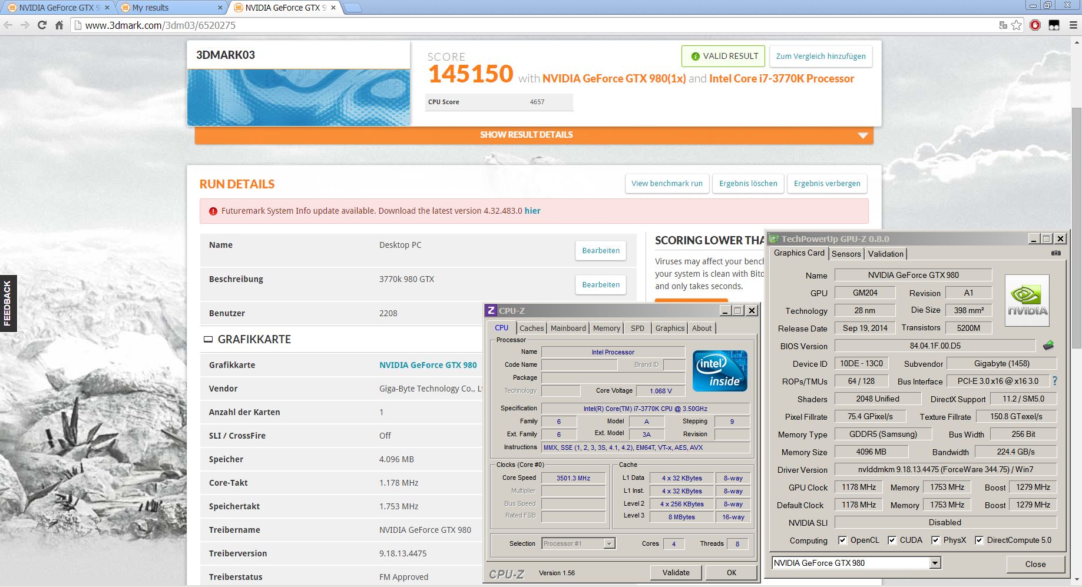The image size is (1082, 587).
Task: Open the browser home page icon
Action: (59, 25)
